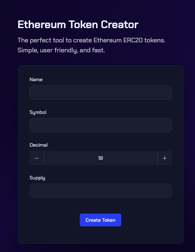Focus the Name input field

click(x=101, y=93)
